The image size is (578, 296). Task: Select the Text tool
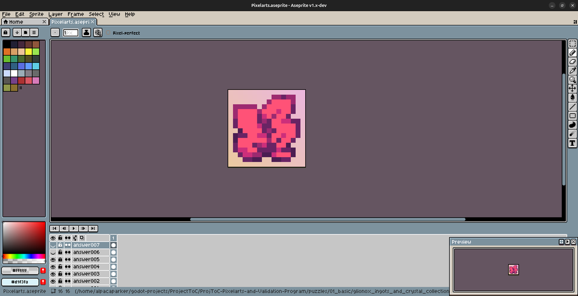coord(572,143)
